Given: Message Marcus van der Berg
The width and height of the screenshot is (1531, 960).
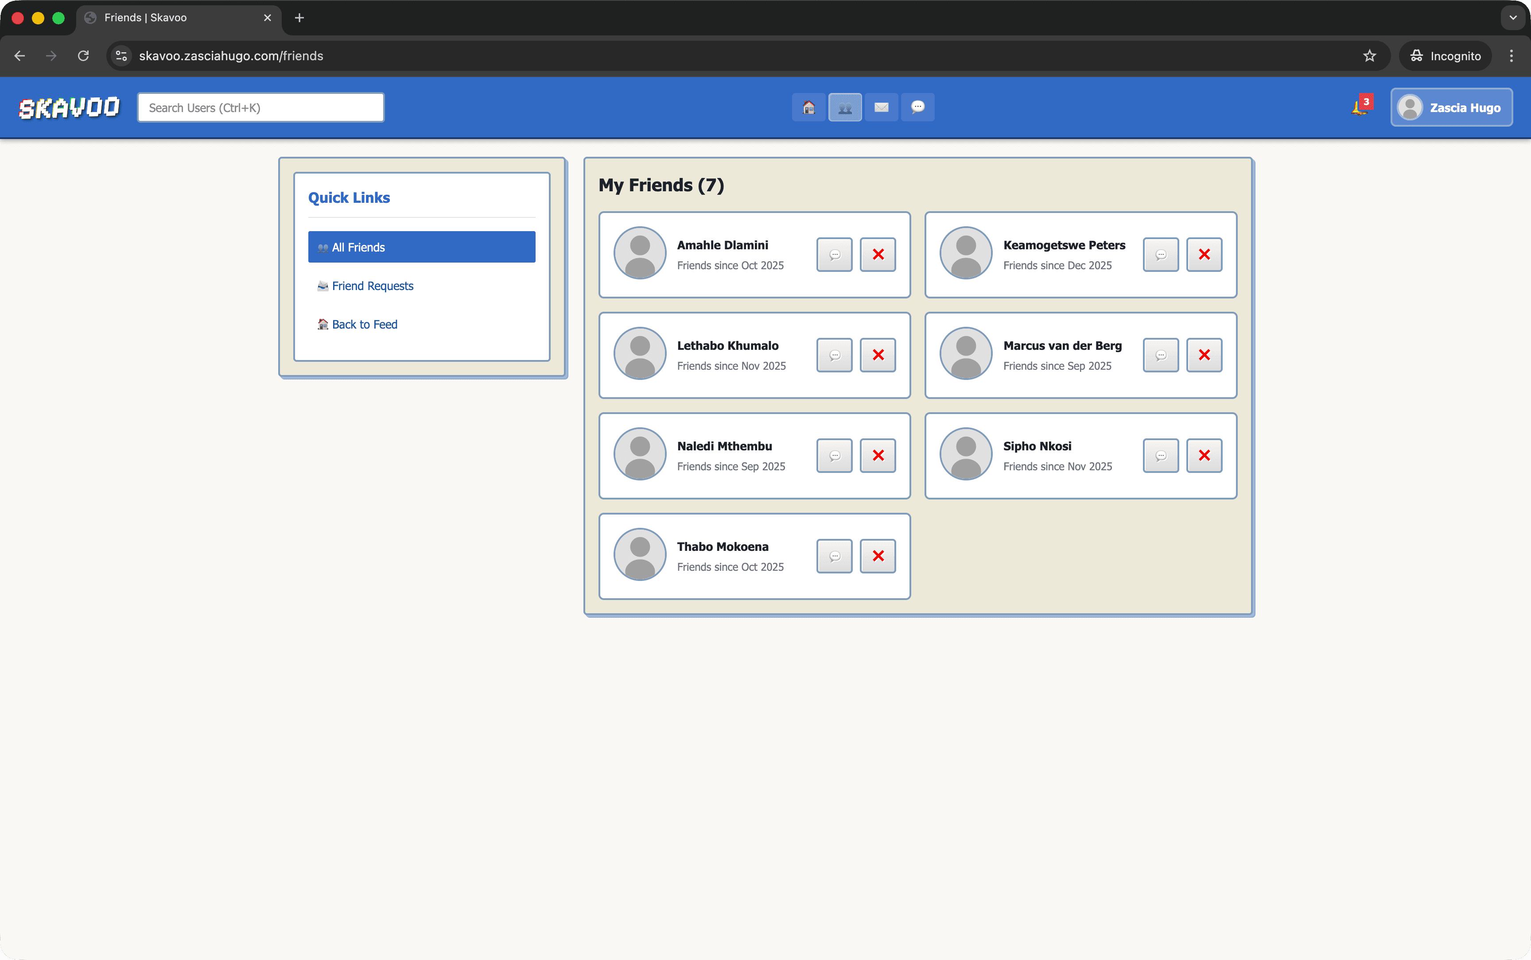Looking at the screenshot, I should point(1160,355).
